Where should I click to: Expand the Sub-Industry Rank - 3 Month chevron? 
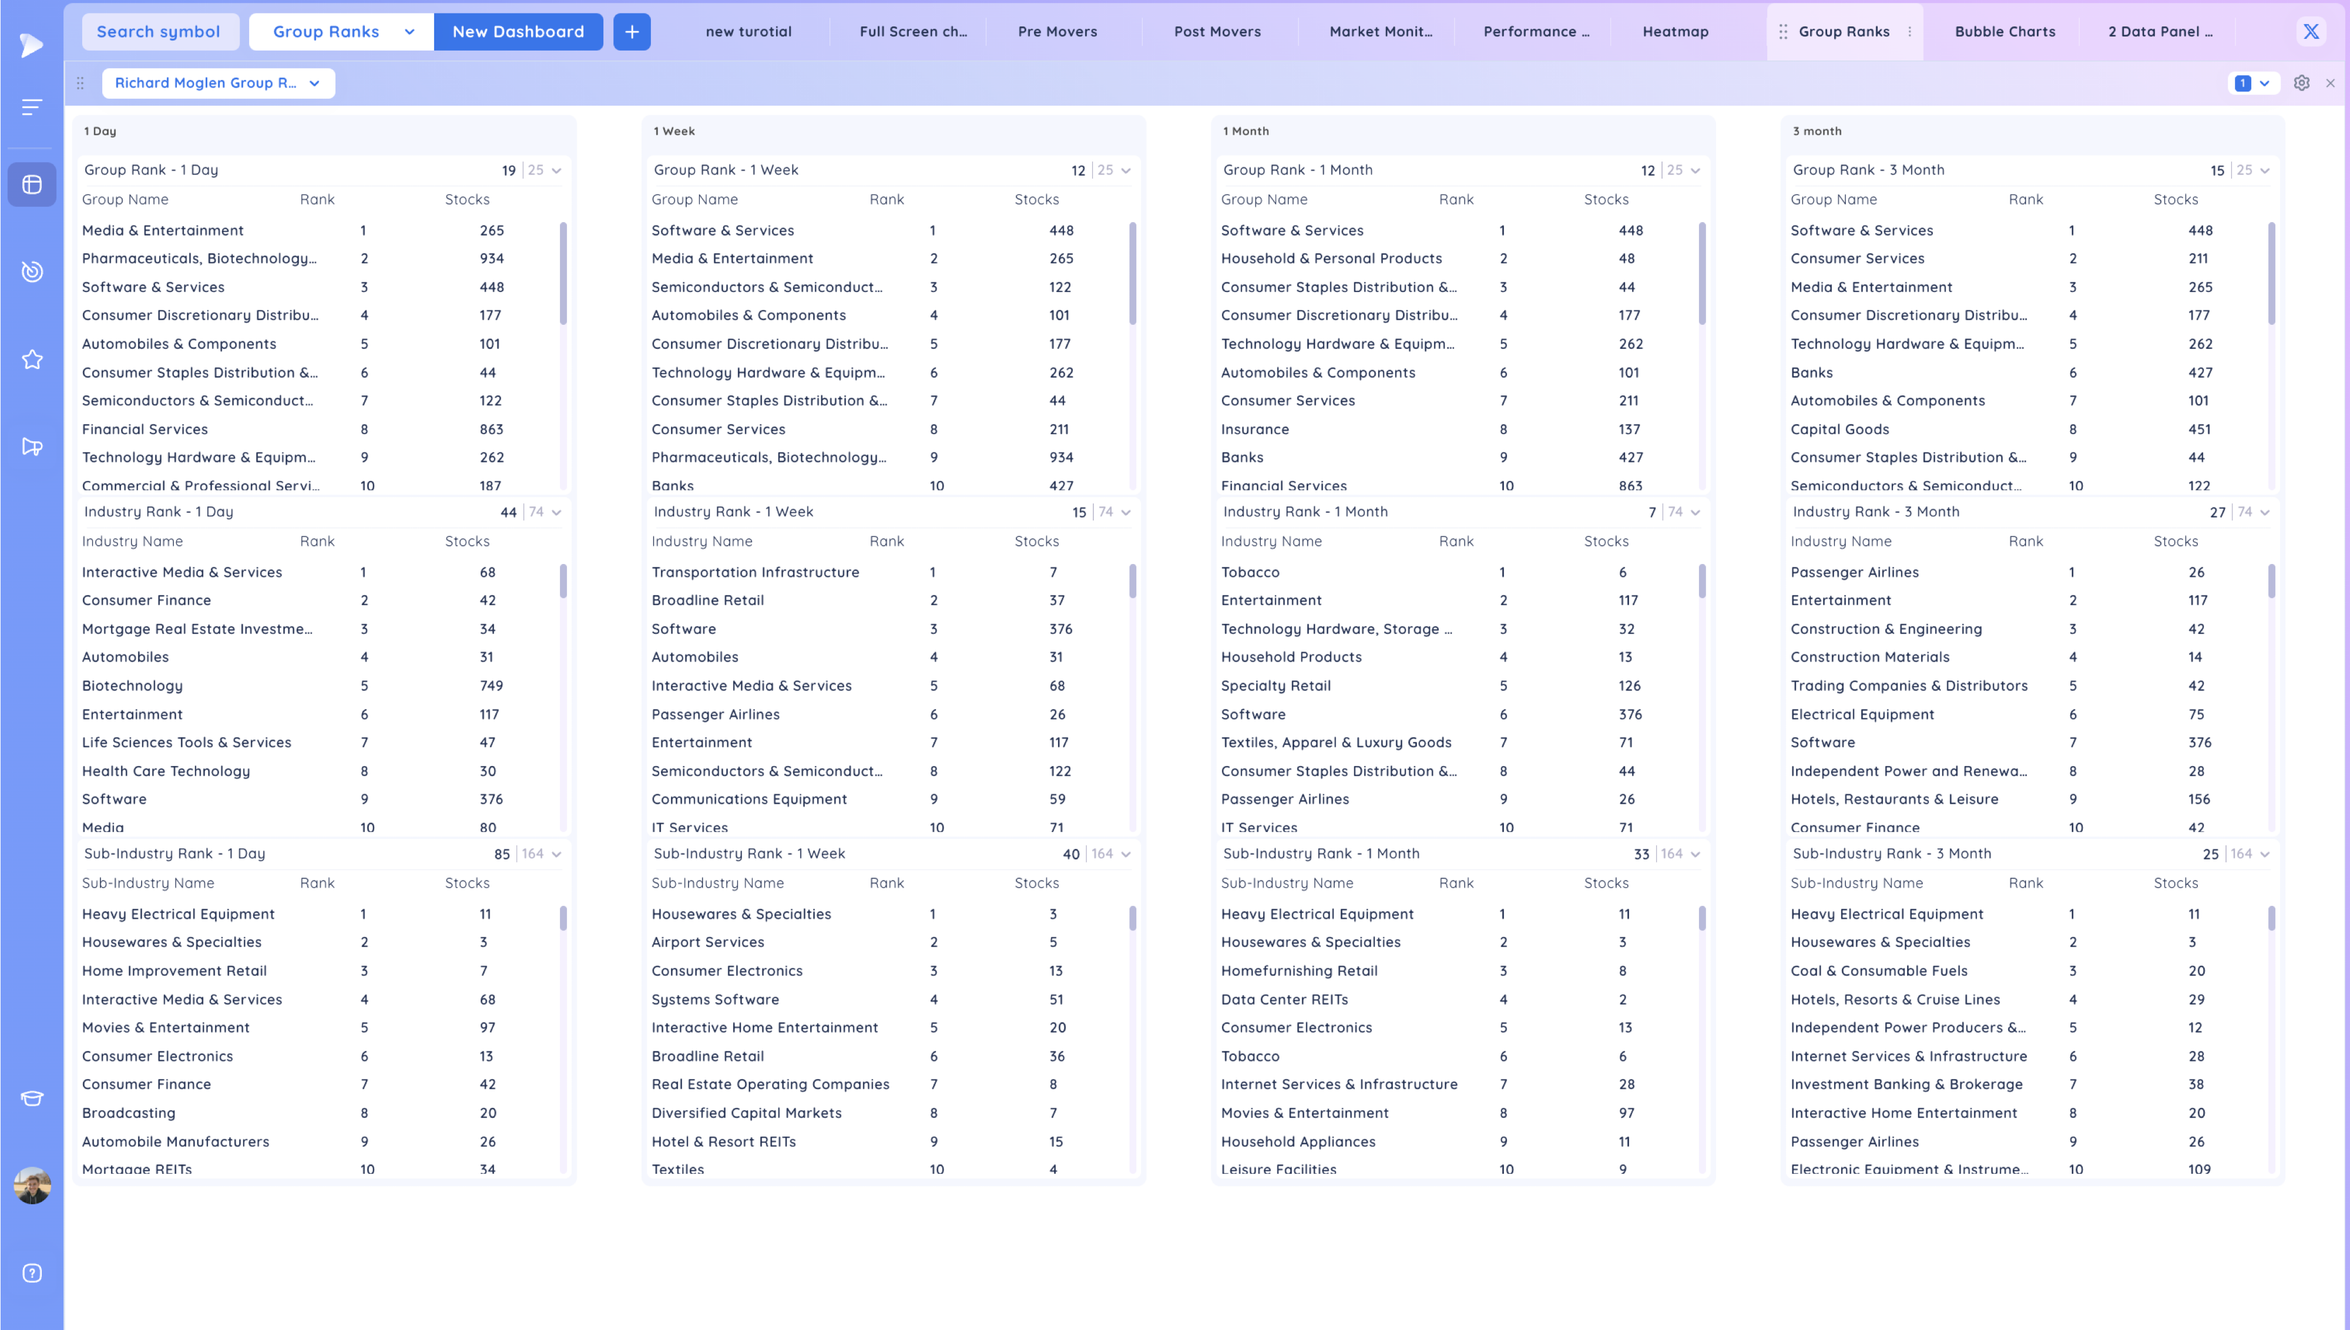click(2265, 854)
